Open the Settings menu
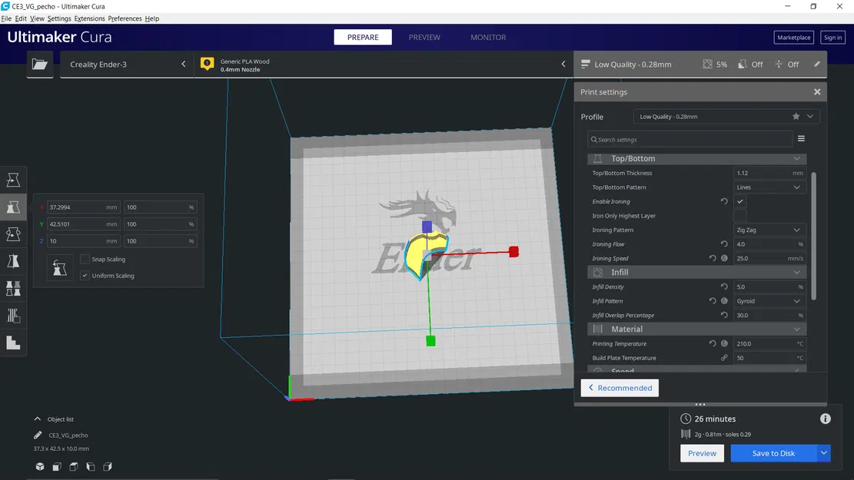The width and height of the screenshot is (854, 480). coord(59,18)
